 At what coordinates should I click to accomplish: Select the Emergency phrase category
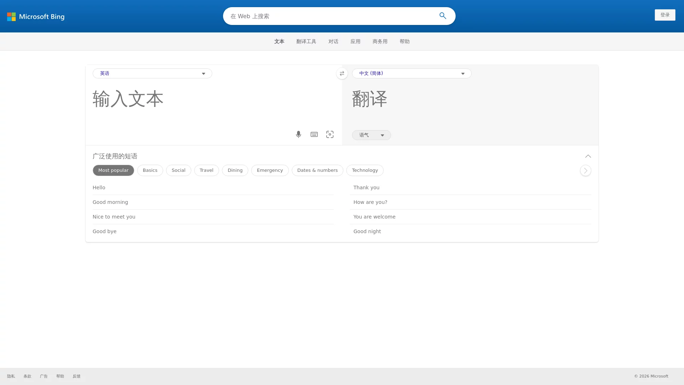tap(270, 170)
